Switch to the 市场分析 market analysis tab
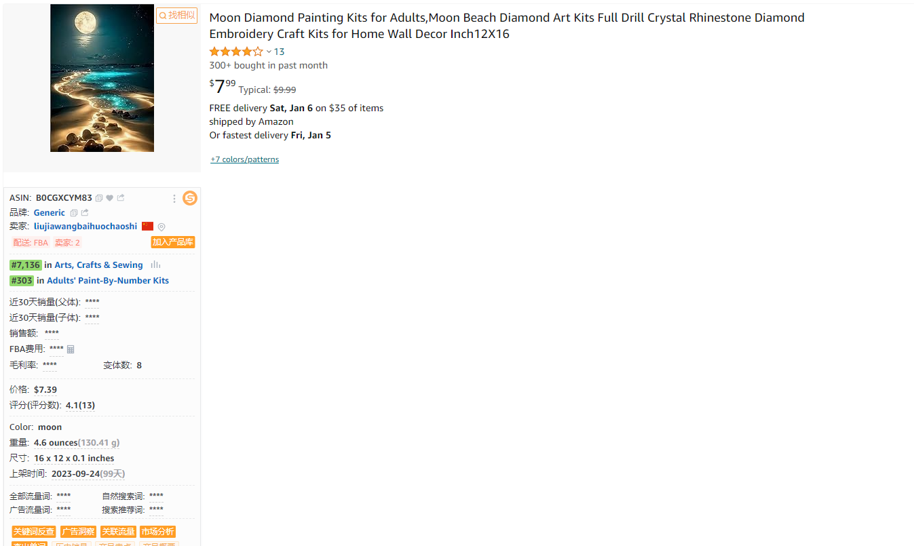 tap(157, 532)
